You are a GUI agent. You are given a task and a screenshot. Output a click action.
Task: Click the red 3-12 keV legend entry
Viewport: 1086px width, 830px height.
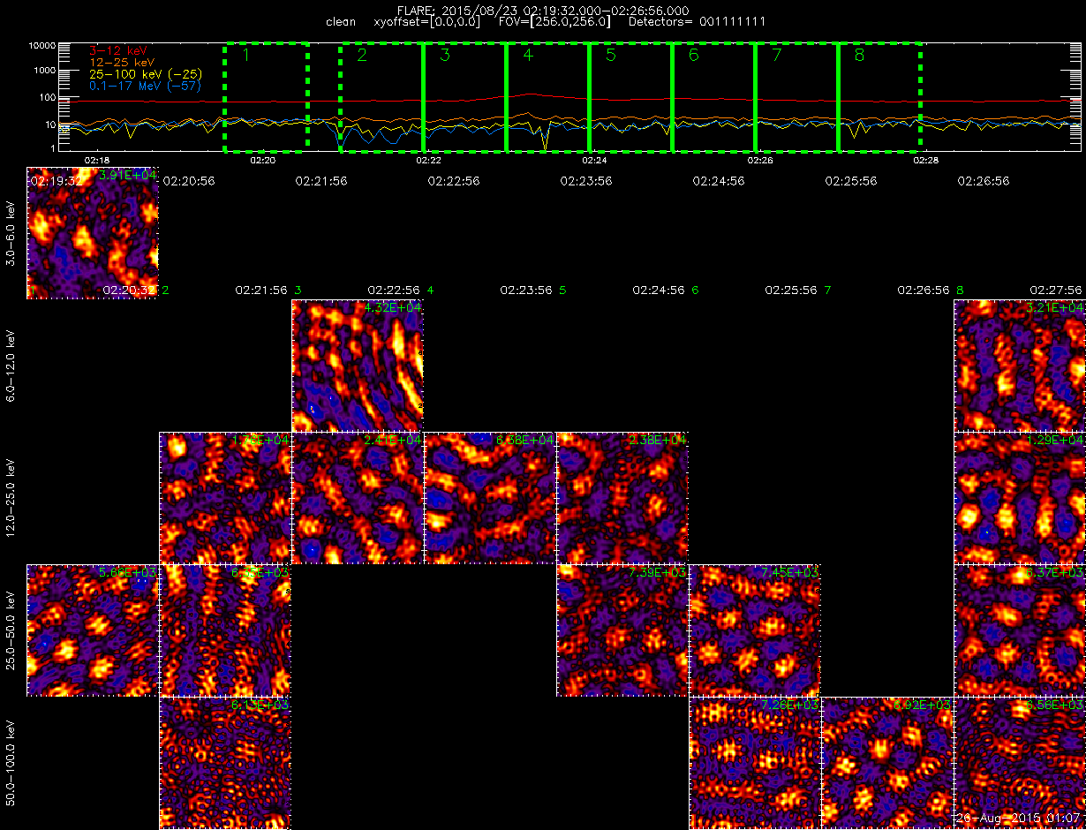(119, 52)
